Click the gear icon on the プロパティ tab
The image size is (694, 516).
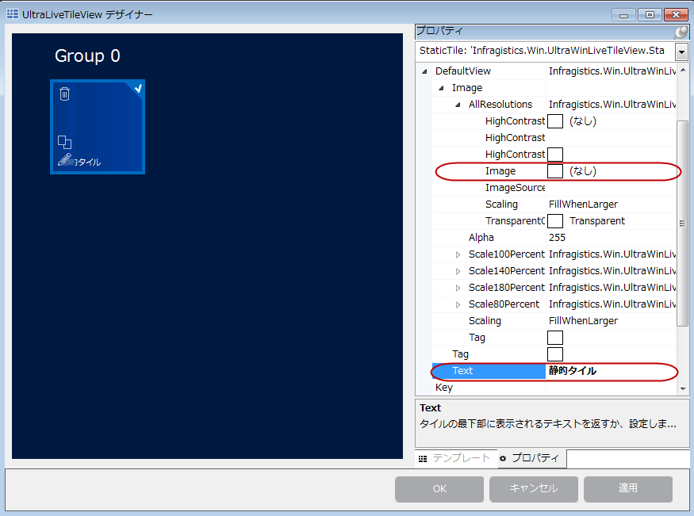pos(503,458)
